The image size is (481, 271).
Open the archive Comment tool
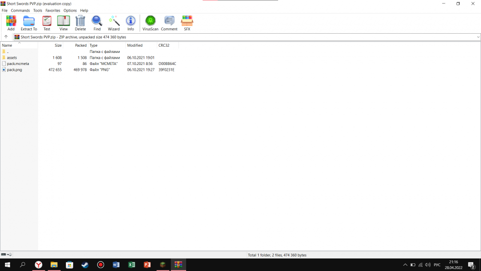pos(169,23)
